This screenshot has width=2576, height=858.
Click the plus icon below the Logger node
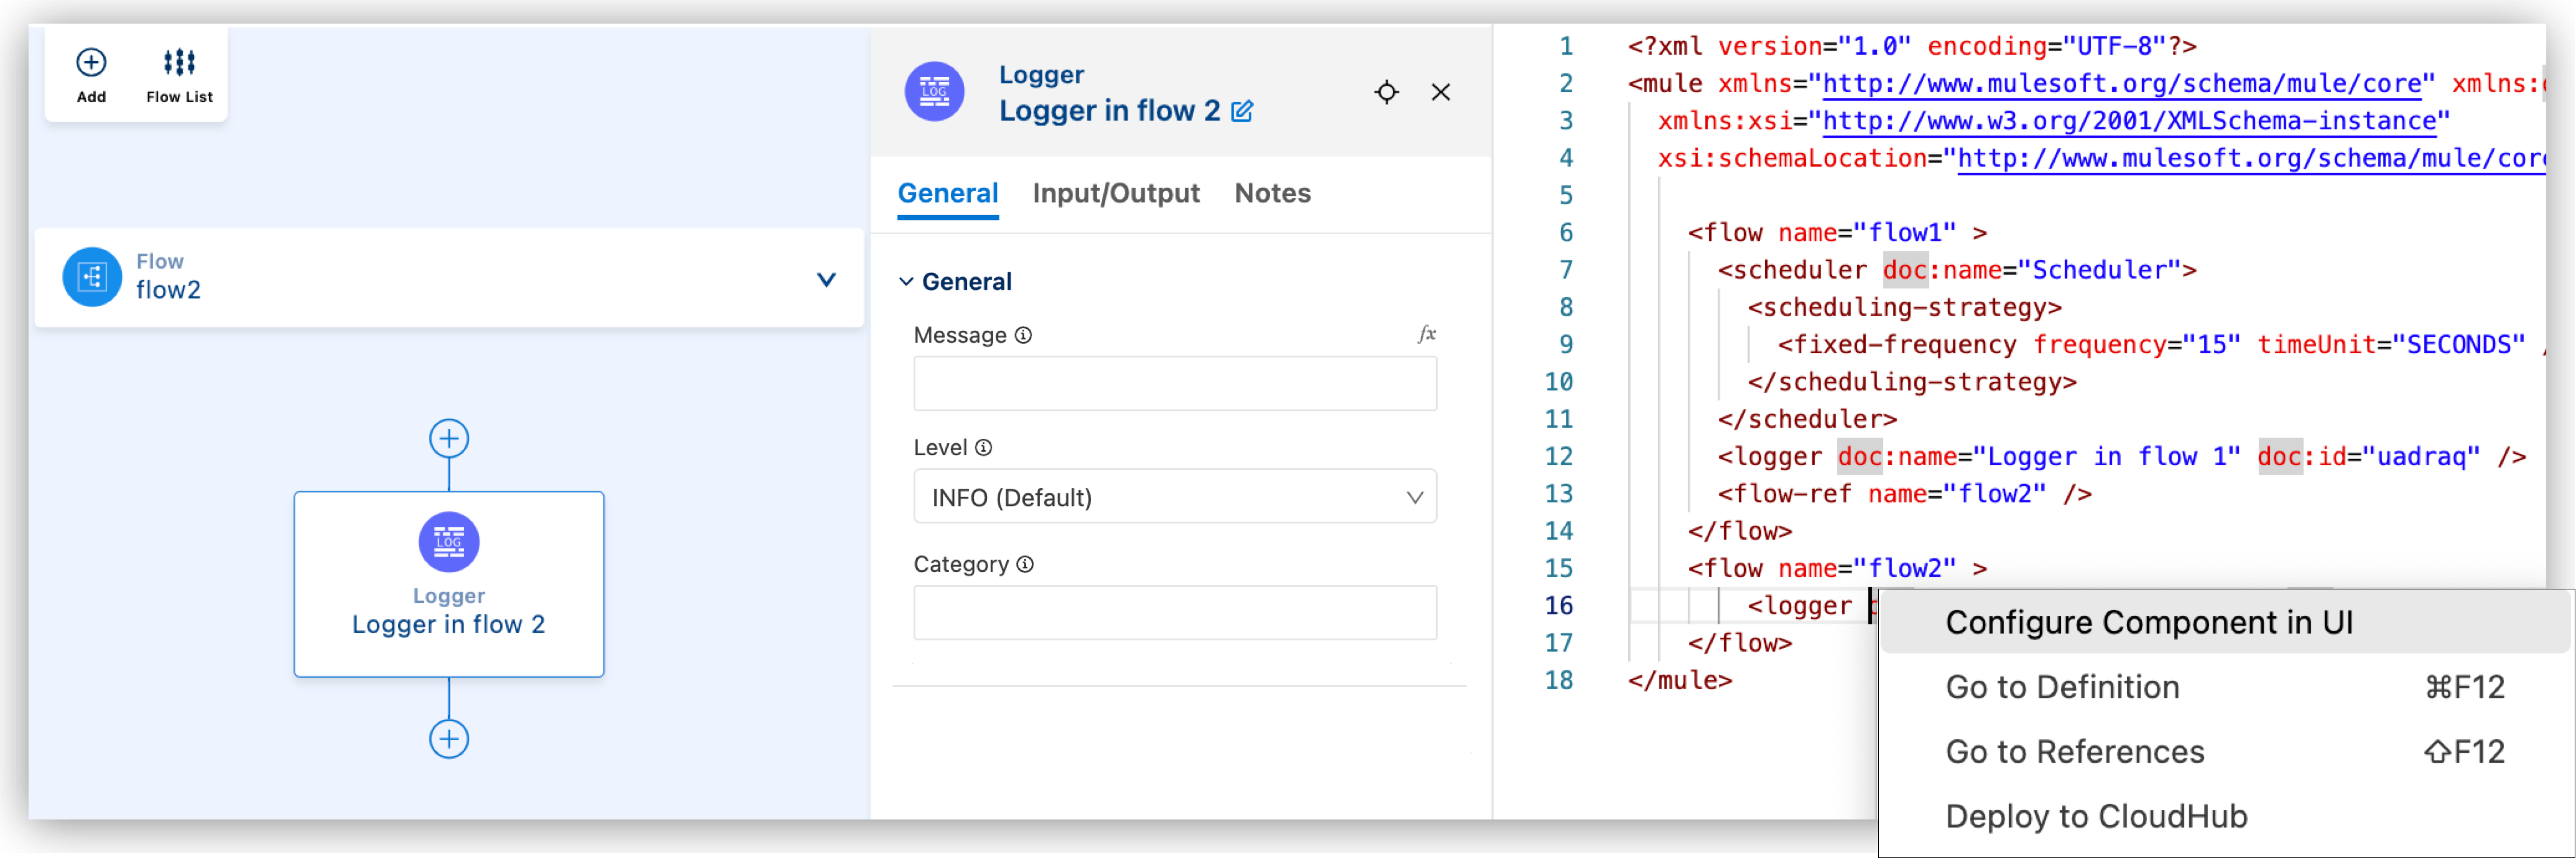tap(449, 738)
